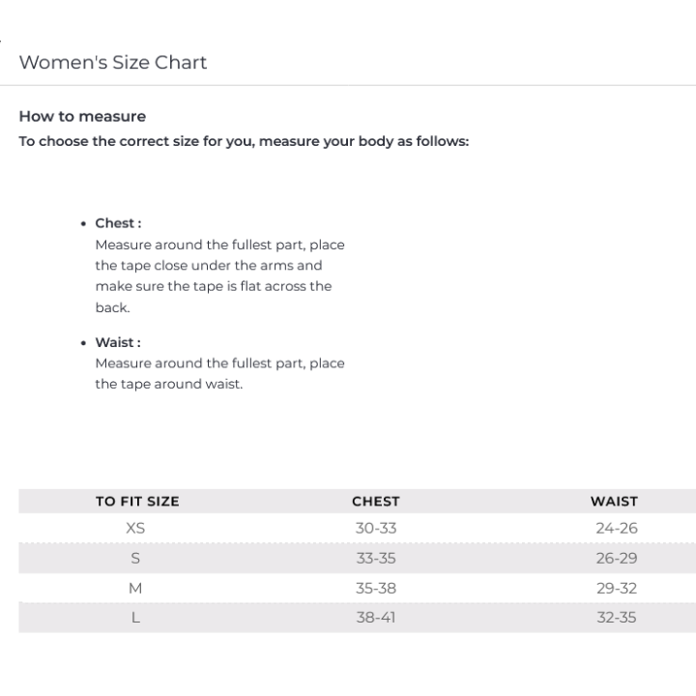The height and width of the screenshot is (696, 696).
Task: Select the S size row
Action: pos(358,558)
